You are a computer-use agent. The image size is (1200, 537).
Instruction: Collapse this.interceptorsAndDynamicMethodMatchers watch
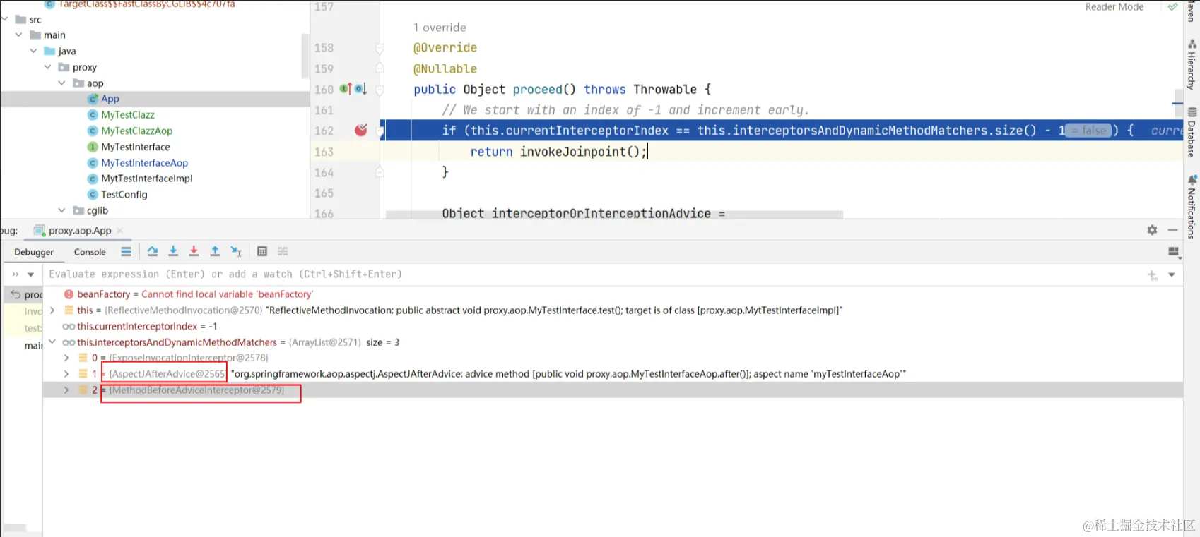(52, 342)
